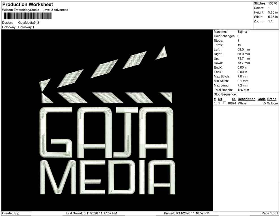Click the EndY value 0.00 in
Viewport: 280px width, 216px height.
242,72
